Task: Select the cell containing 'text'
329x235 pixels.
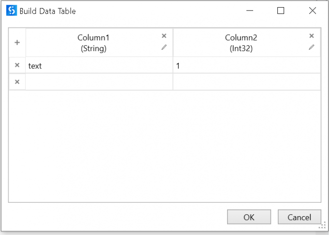Action: pyautogui.click(x=99, y=66)
